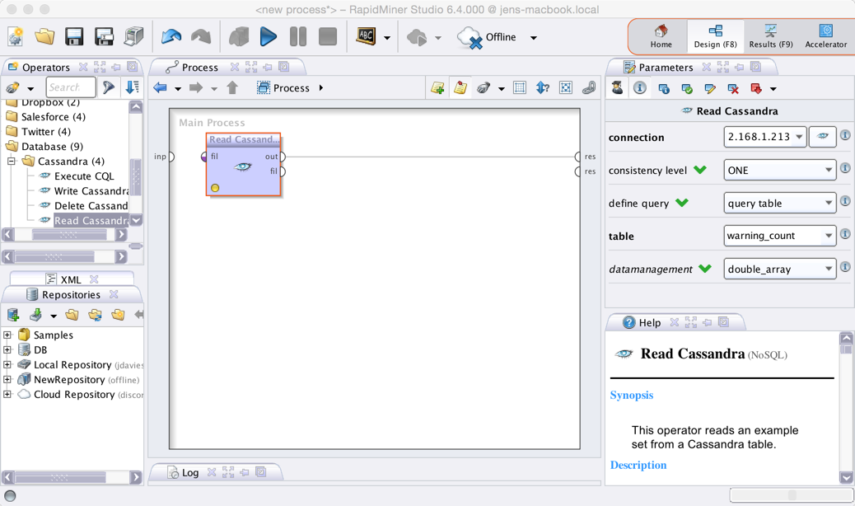This screenshot has height=506, width=855.
Task: Toggle the parameter info icon in Parameters toolbar
Action: 640,88
